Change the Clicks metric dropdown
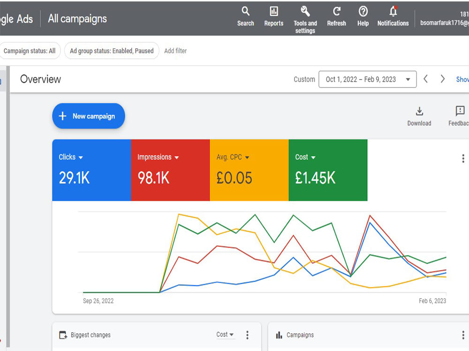This screenshot has height=351, width=469. pyautogui.click(x=71, y=157)
